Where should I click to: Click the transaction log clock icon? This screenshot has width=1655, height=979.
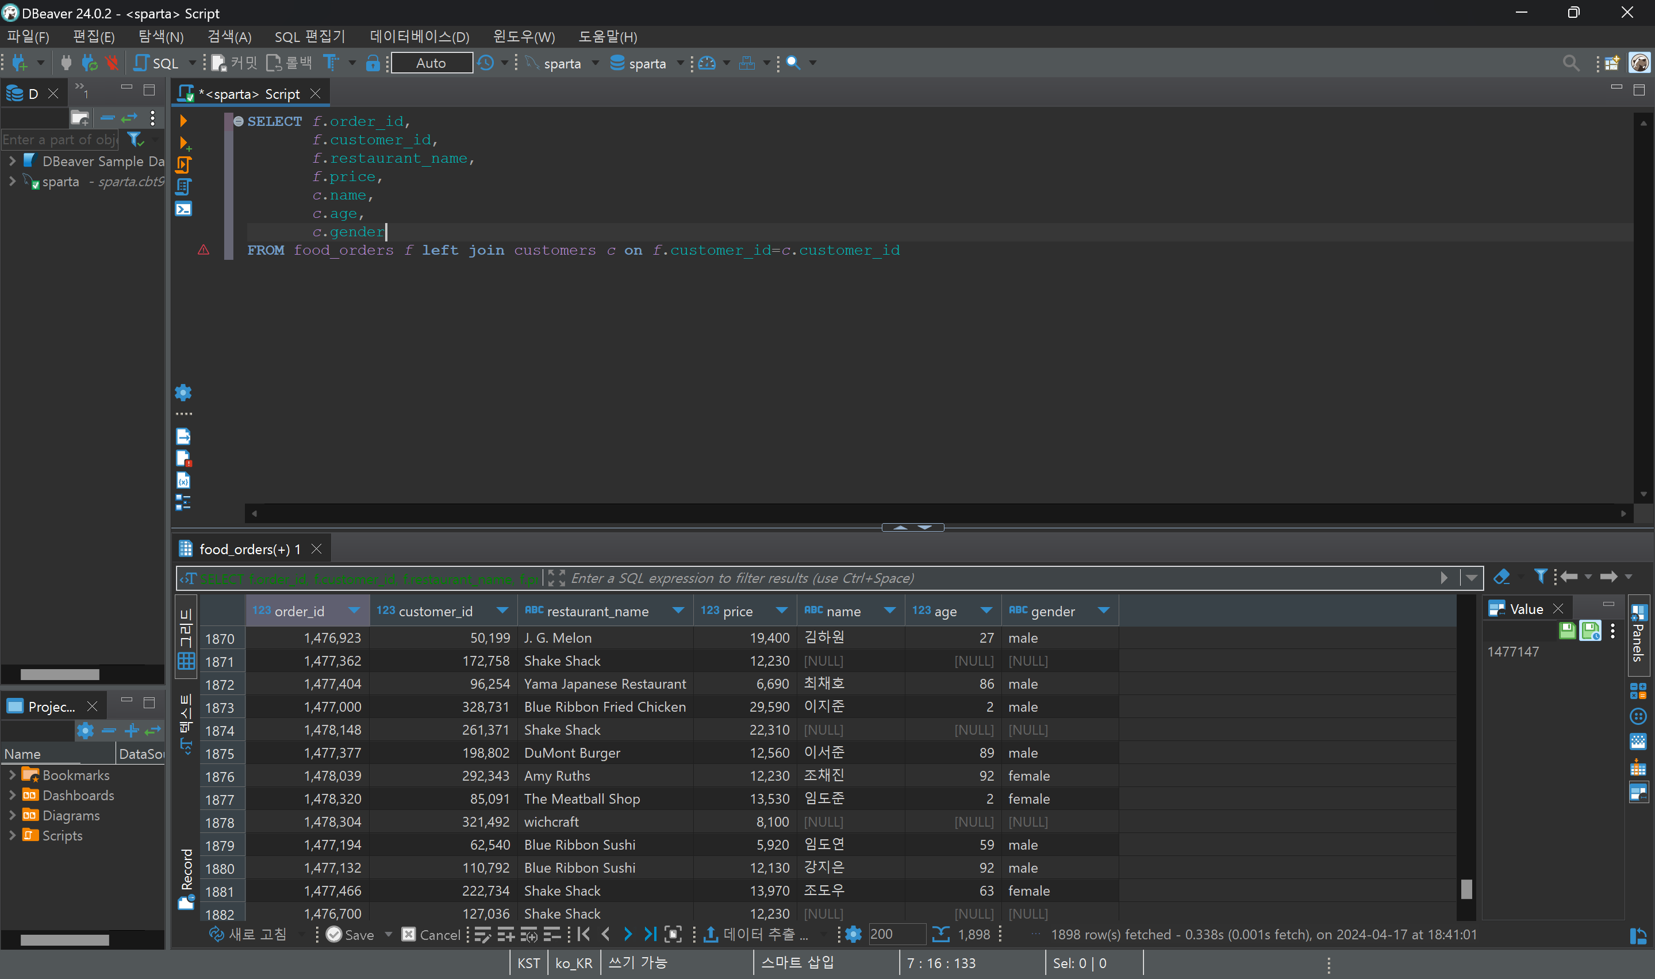486,63
